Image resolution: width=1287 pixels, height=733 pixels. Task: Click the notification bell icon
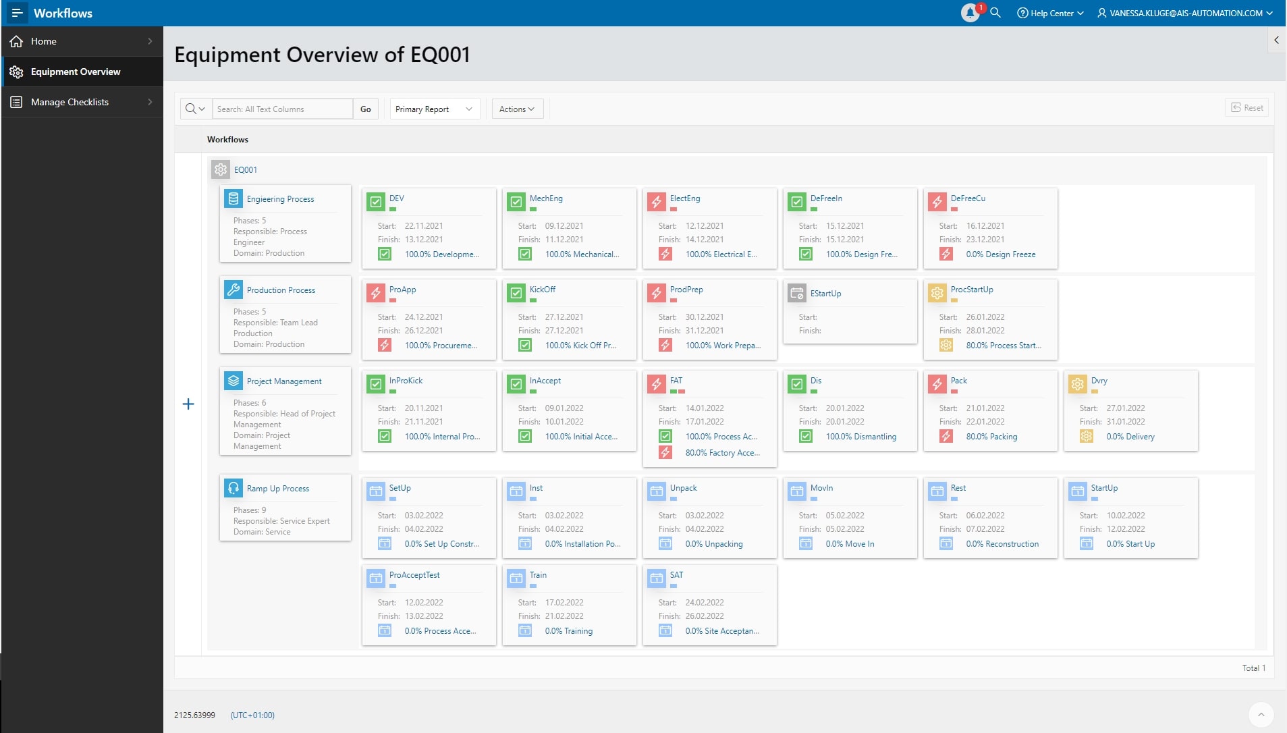tap(970, 13)
